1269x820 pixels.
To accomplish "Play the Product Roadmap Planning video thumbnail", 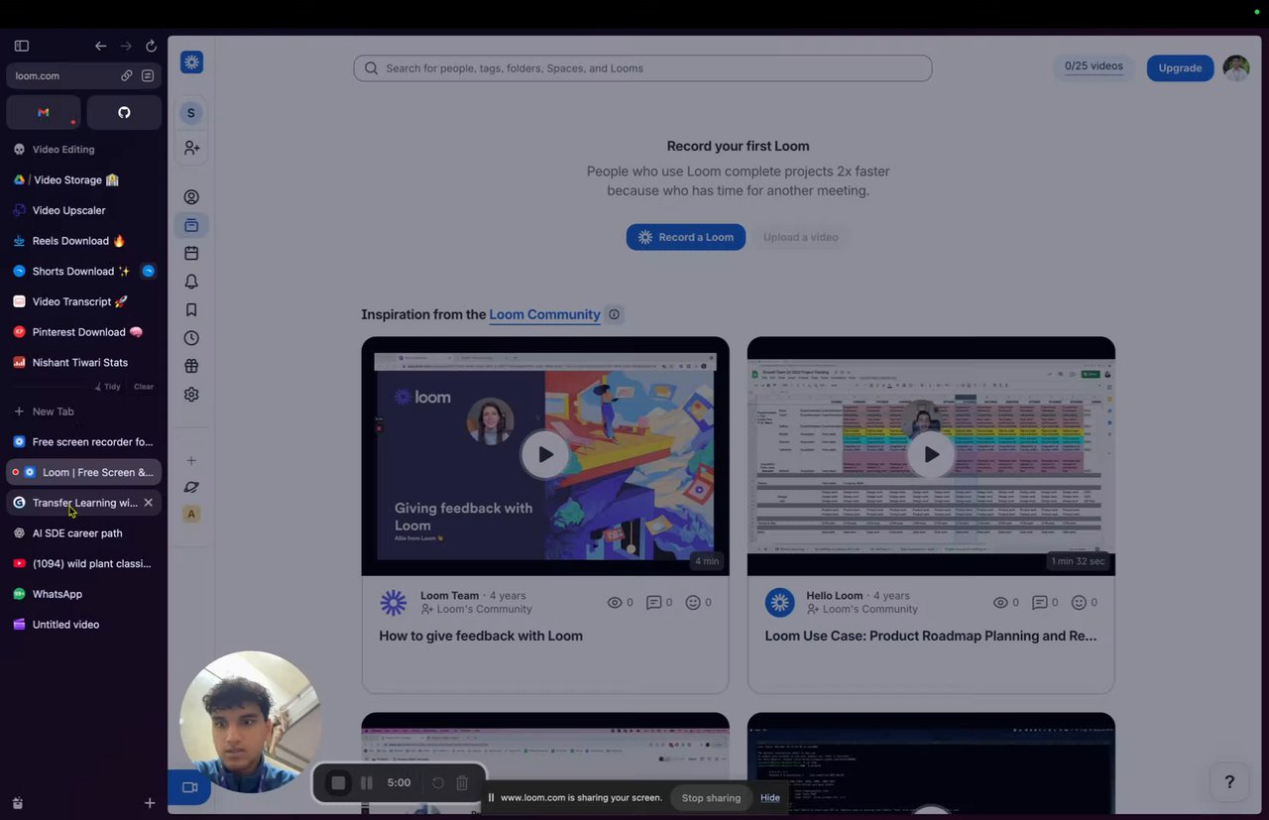I will coord(931,454).
